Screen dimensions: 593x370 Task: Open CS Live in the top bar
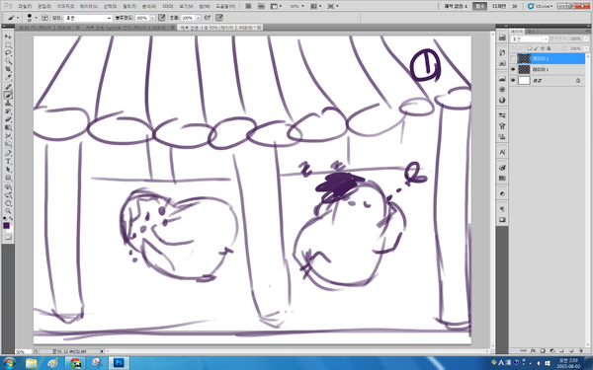pos(541,6)
